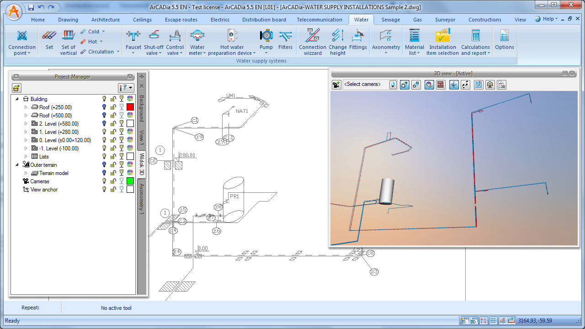Select the Filters tool in ribbon

point(285,37)
